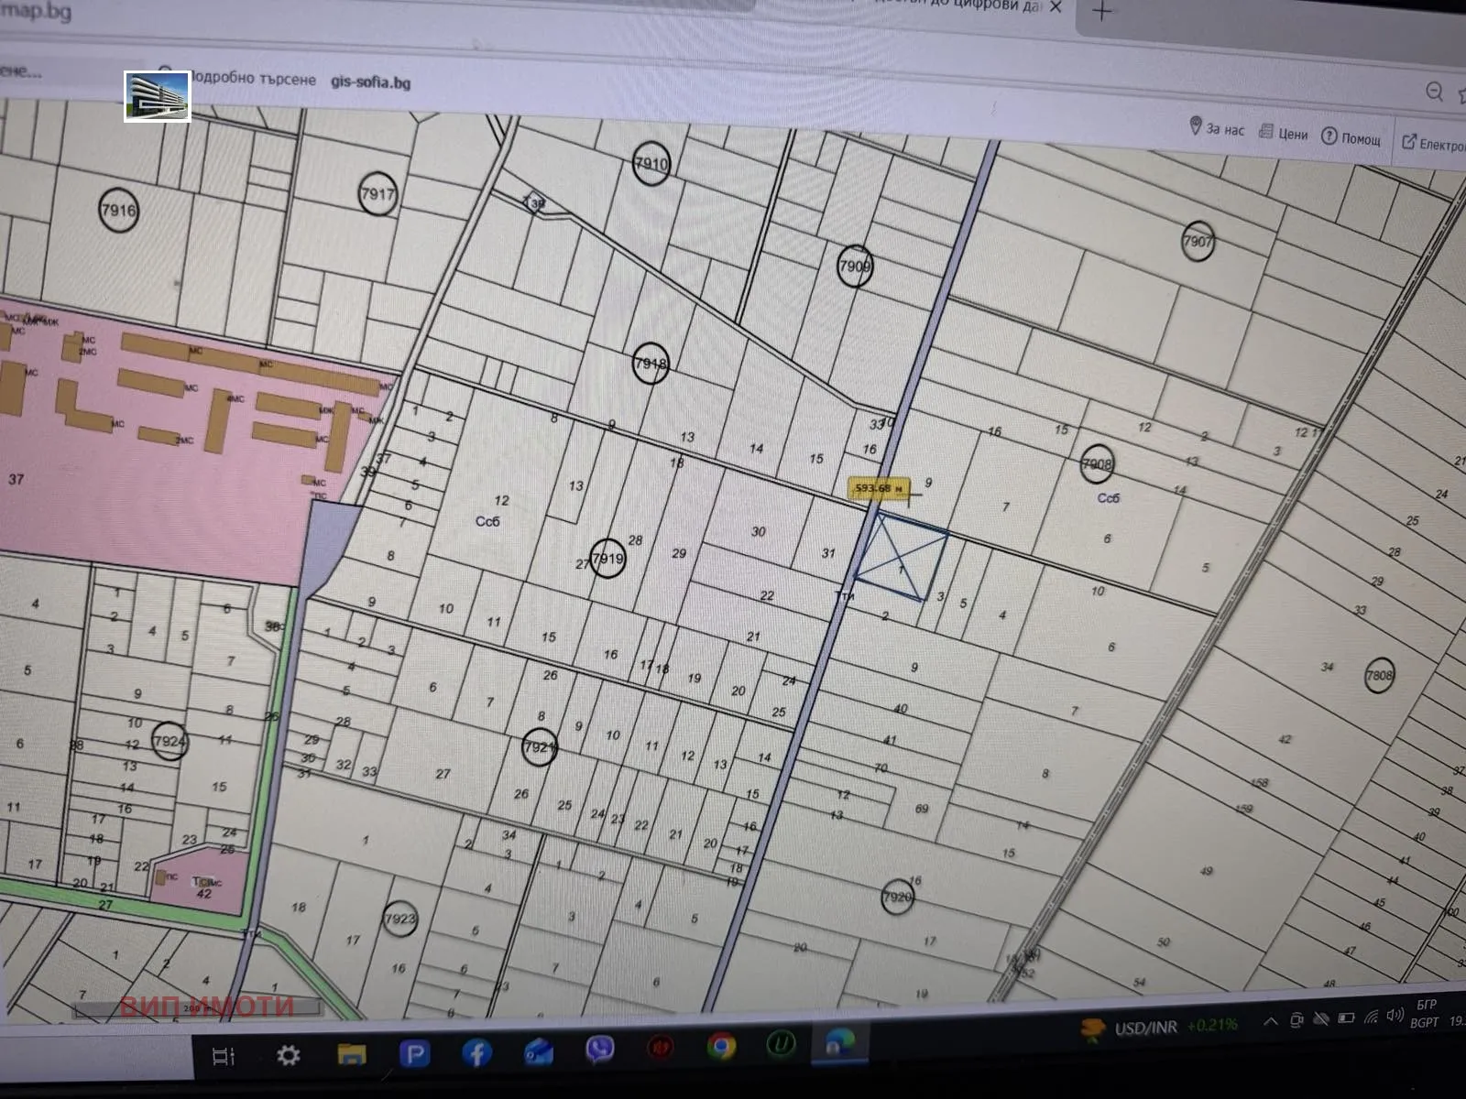Screen dimensions: 1466x1099
Task: Expand the hidden system tray icons chevron
Action: point(1270,1021)
